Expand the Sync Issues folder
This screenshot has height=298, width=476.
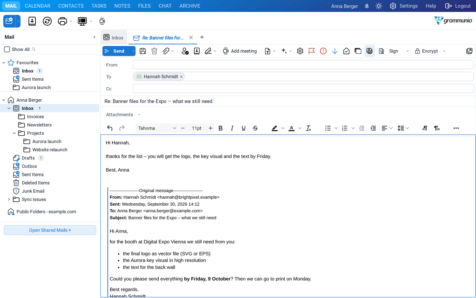pos(9,199)
